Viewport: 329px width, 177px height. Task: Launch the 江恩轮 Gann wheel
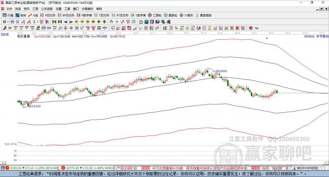click(155, 15)
